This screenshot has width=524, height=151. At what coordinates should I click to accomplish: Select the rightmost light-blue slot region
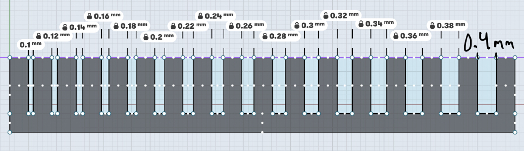point(487,85)
